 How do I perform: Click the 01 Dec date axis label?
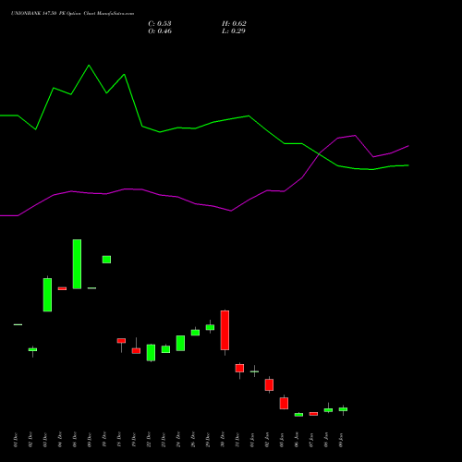click(x=16, y=440)
